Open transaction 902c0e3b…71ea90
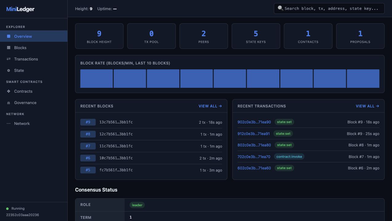The height and width of the screenshot is (221, 392). tap(254, 122)
